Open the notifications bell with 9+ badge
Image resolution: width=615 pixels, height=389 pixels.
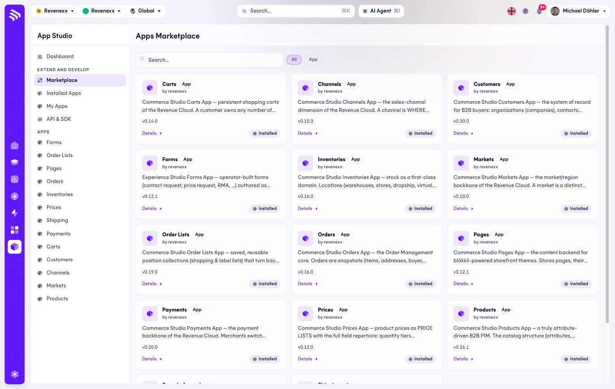pos(540,11)
